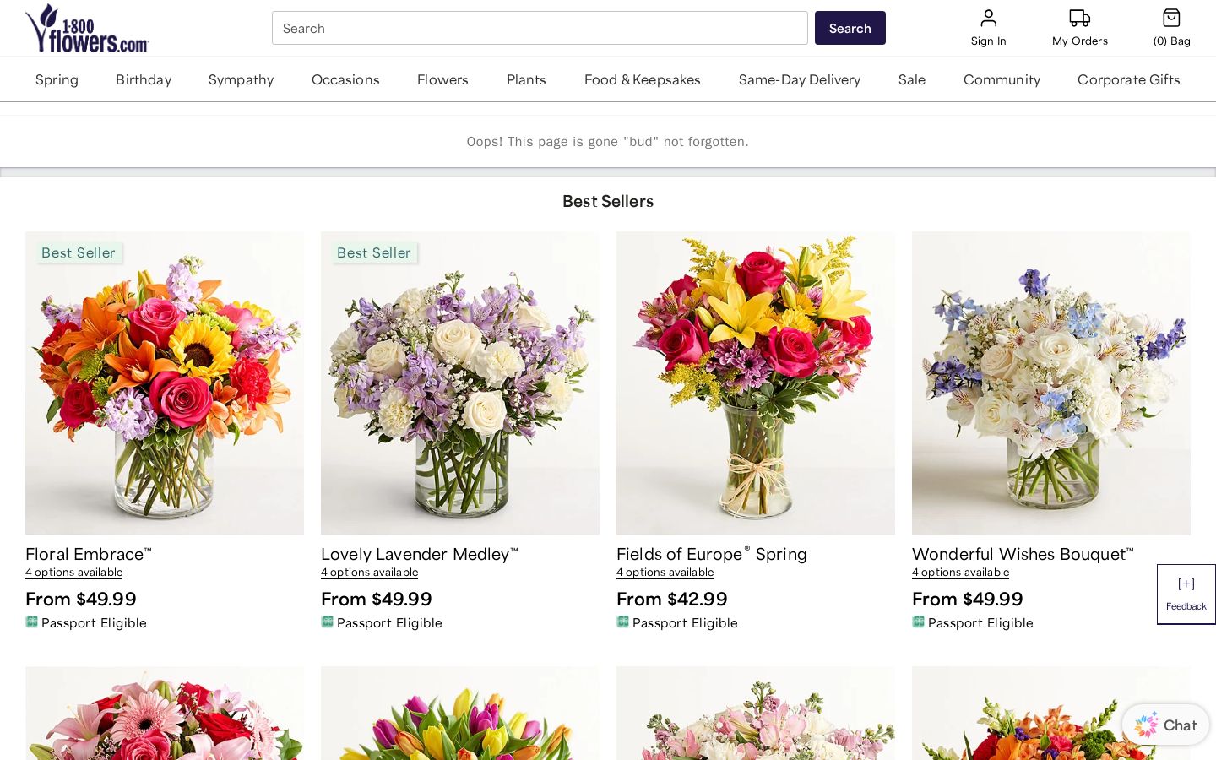Select the Wonderful Wishes Bouquet image
1216x760 pixels.
[1051, 383]
